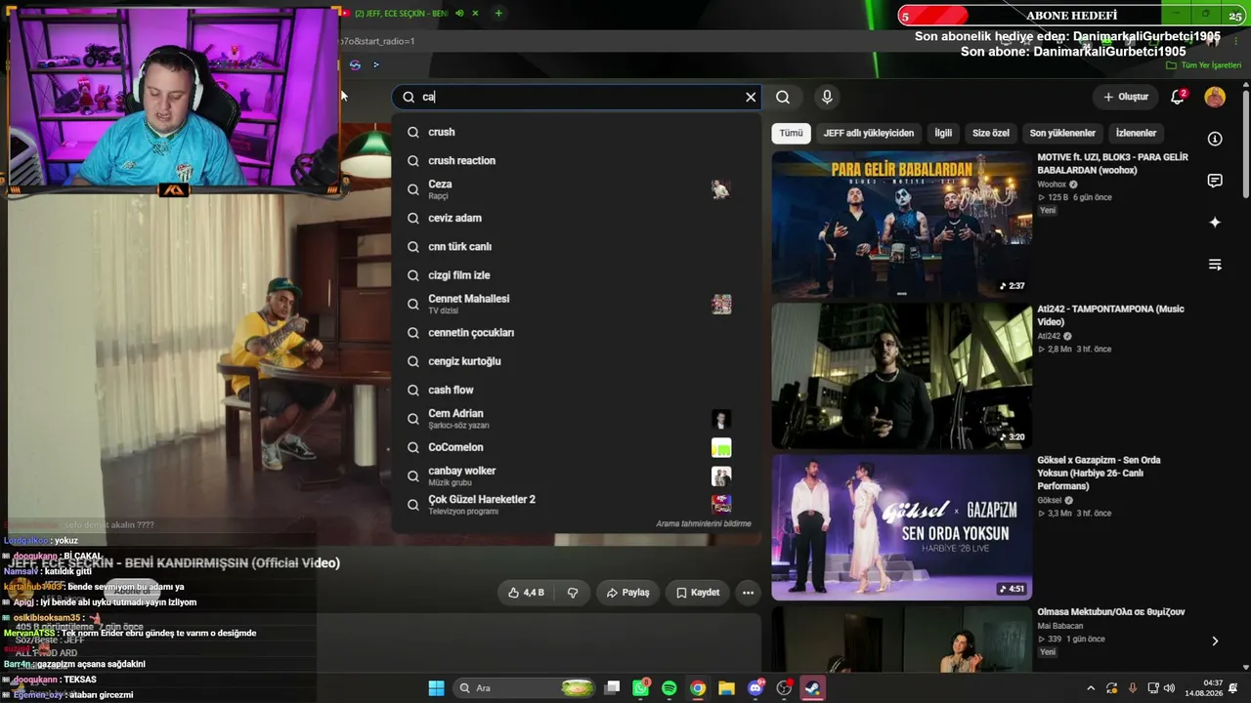Click the Paylaş share button
The image size is (1251, 703).
point(627,593)
